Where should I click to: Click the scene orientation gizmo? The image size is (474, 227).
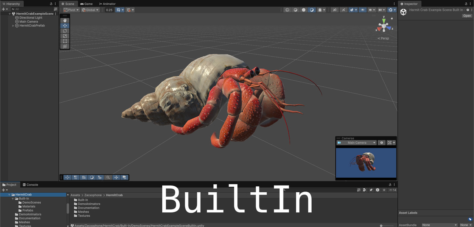383,26
